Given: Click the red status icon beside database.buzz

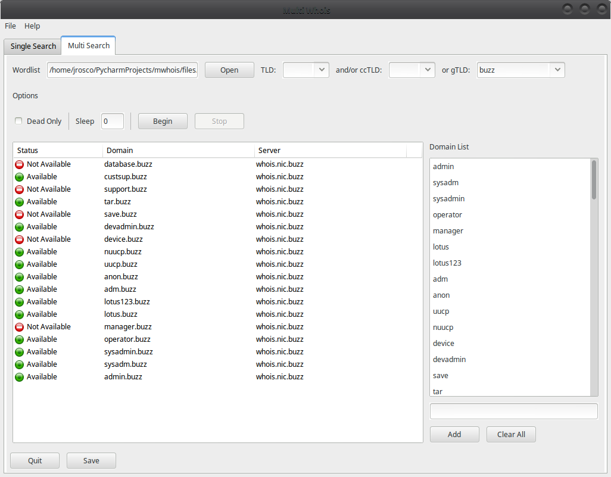Looking at the screenshot, I should (20, 164).
